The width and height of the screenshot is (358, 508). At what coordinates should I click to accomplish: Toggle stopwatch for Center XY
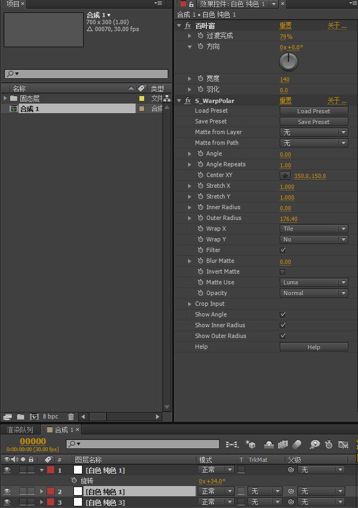(x=200, y=175)
